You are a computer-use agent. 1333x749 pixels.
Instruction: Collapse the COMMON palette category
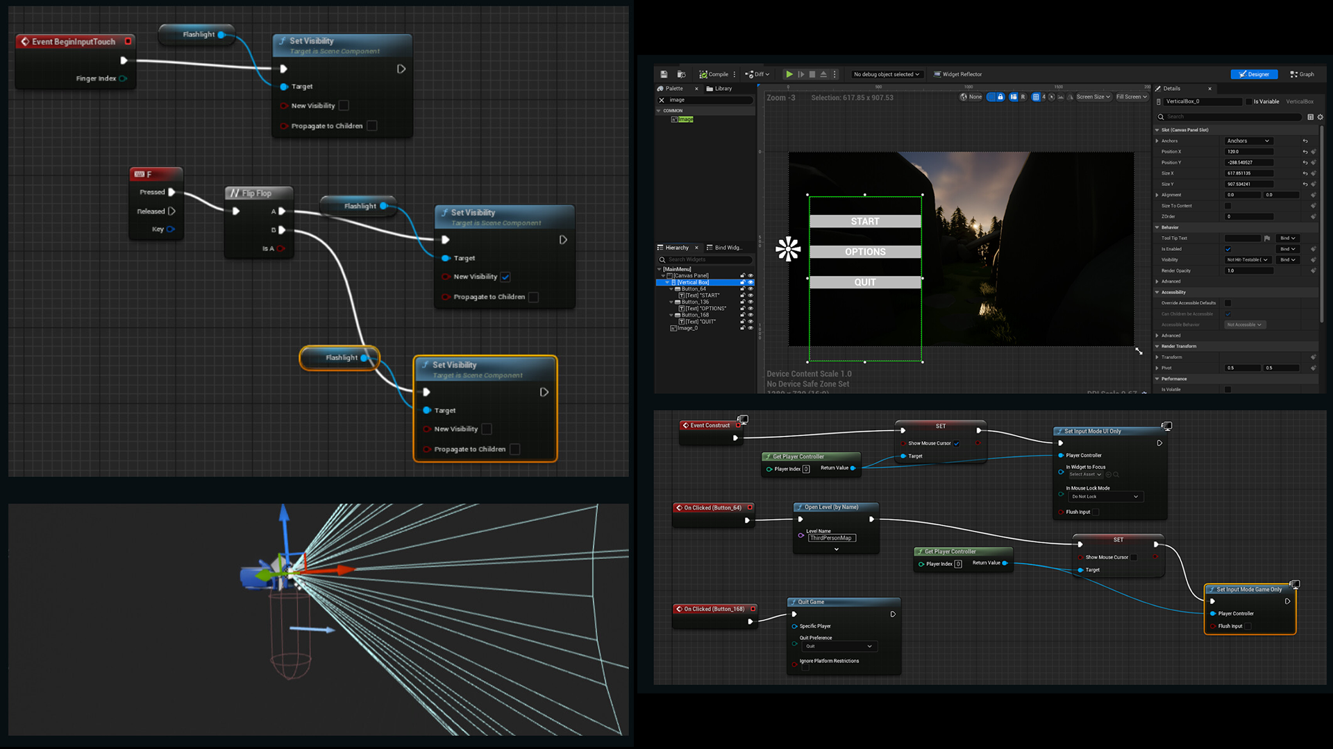click(659, 111)
